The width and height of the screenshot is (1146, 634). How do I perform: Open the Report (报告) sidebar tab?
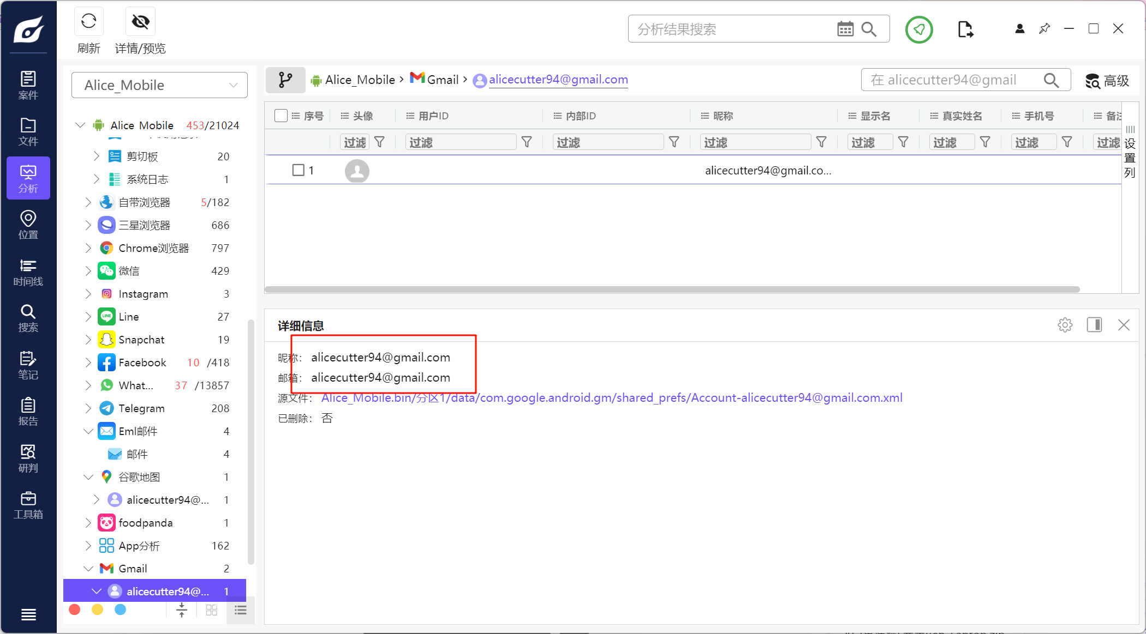[28, 412]
